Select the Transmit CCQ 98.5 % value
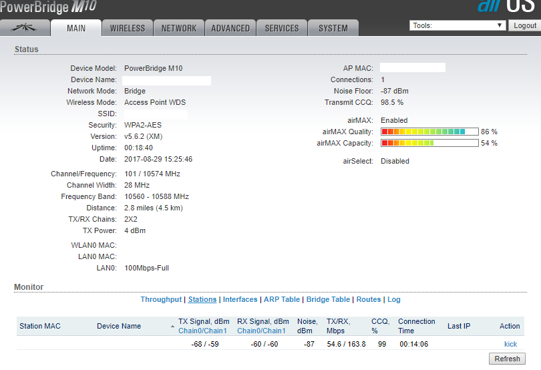 [392, 102]
